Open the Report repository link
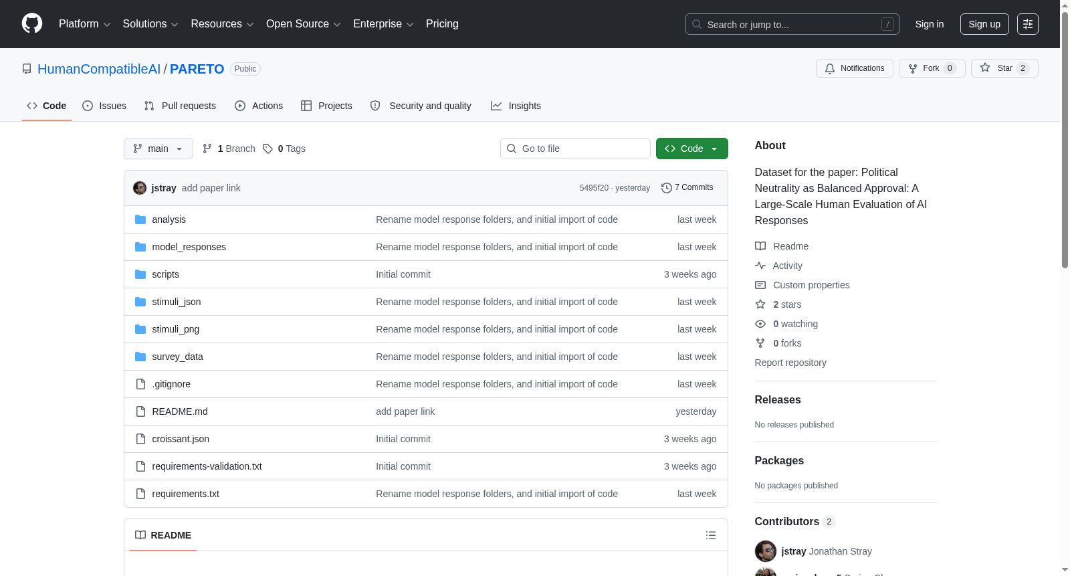Screen dimensions: 1070x576 point(790,363)
